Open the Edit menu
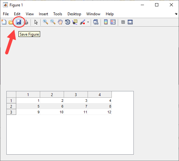179x161 pixels. 17,14
